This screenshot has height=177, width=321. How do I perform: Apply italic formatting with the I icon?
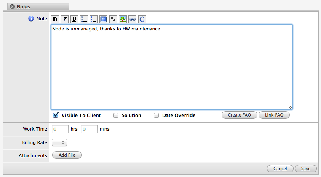click(64, 19)
